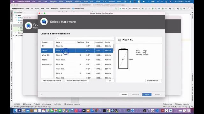Select the Pixel 3a XL device row
204x114 pixels.
coord(84,60)
